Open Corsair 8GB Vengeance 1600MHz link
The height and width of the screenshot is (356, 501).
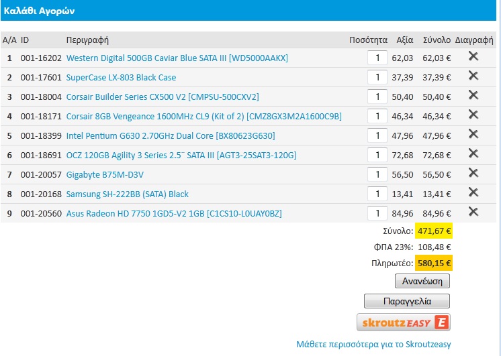pyautogui.click(x=204, y=117)
